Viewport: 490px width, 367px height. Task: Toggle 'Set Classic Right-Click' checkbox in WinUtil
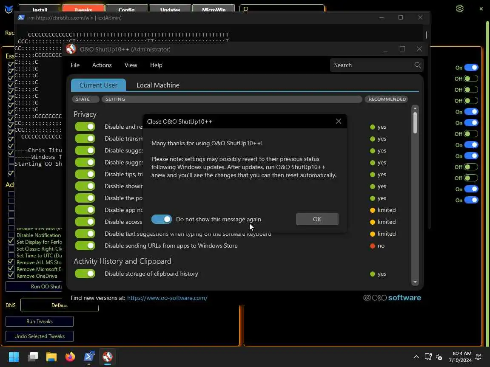pyautogui.click(x=11, y=249)
